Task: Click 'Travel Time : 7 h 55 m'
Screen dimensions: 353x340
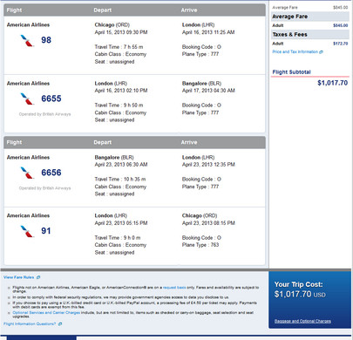Action: (x=119, y=47)
